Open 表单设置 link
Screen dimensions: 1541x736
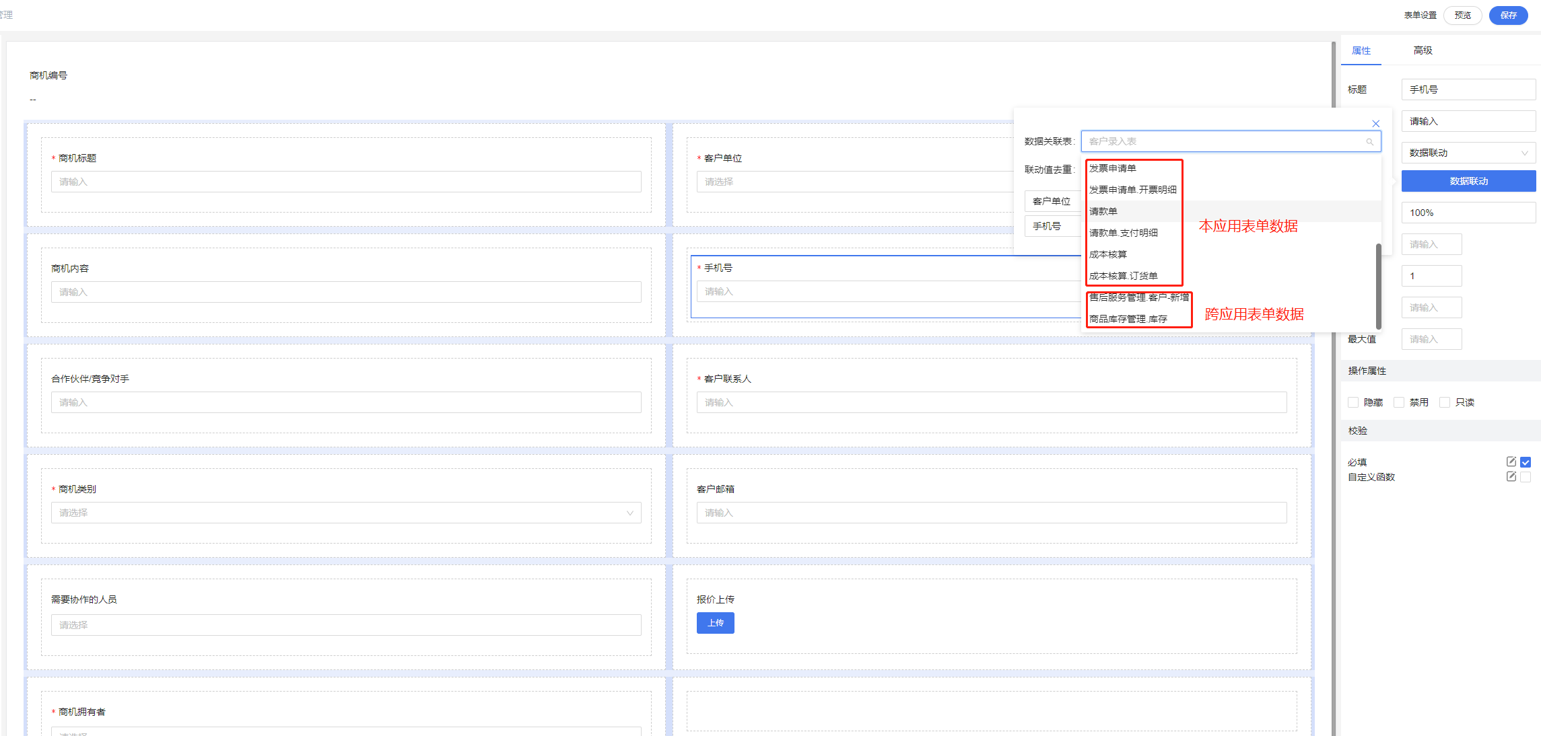coord(1420,15)
